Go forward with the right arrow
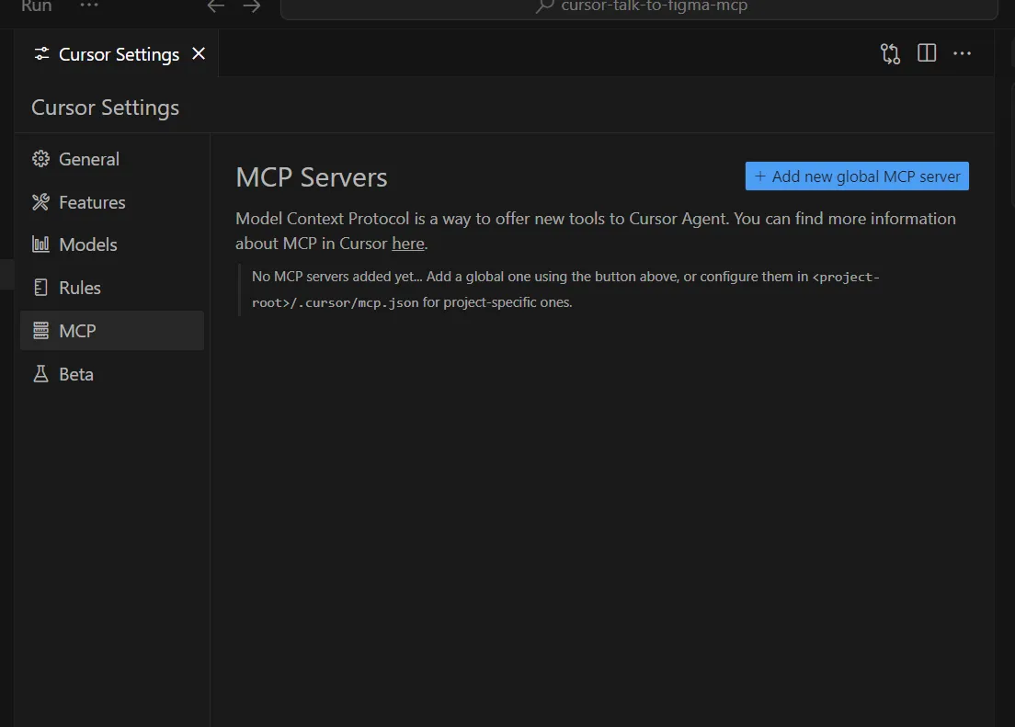The width and height of the screenshot is (1015, 727). point(252,6)
